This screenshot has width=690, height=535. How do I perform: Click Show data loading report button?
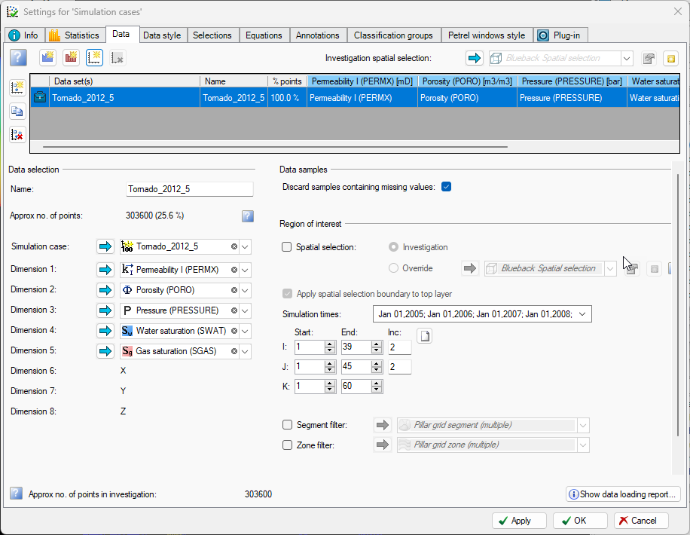tap(623, 494)
